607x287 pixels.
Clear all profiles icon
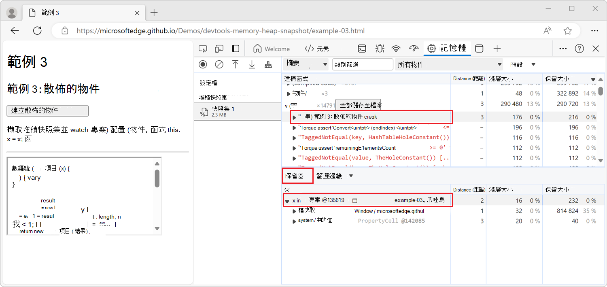coord(219,64)
